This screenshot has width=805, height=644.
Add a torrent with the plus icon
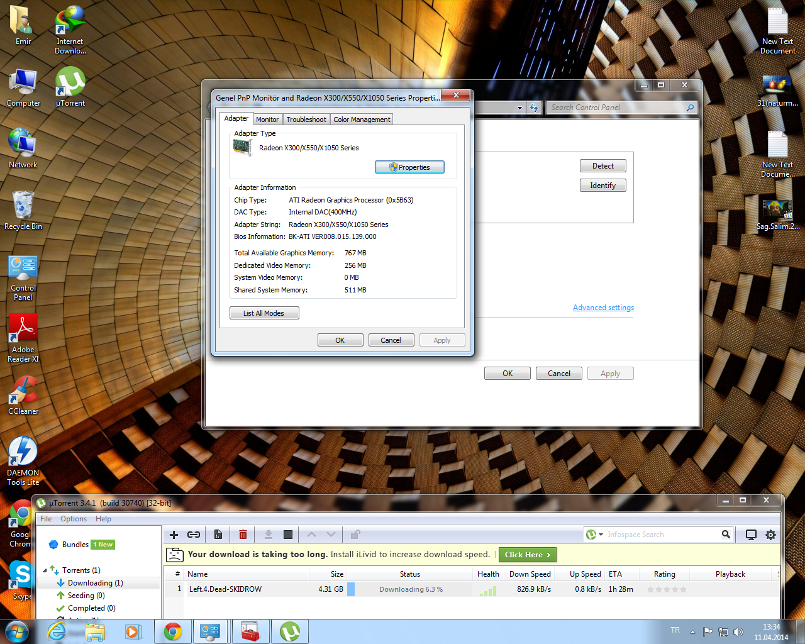[174, 535]
